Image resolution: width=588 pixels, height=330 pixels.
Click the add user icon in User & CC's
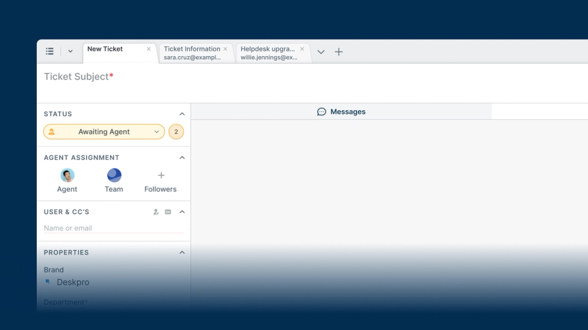(x=156, y=212)
